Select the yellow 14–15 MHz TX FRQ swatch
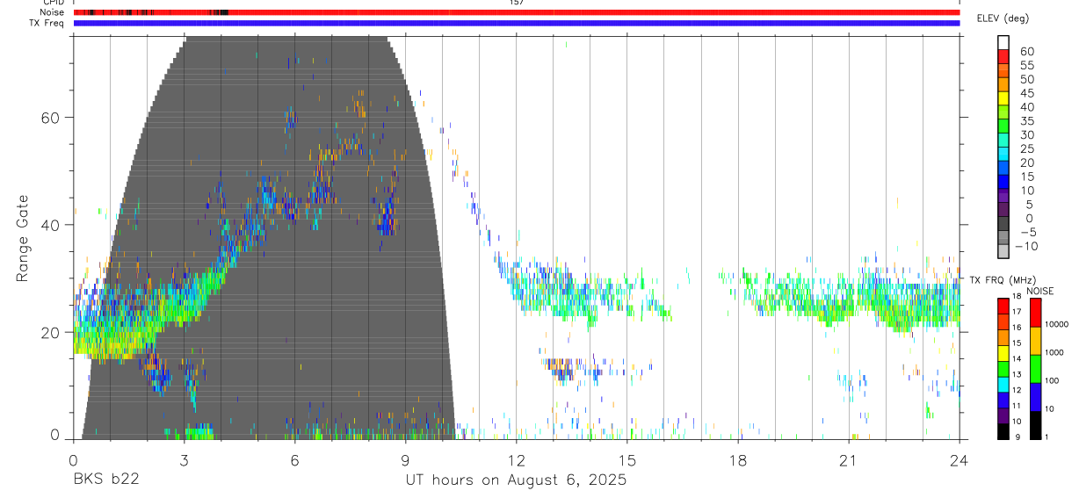 click(x=1003, y=352)
